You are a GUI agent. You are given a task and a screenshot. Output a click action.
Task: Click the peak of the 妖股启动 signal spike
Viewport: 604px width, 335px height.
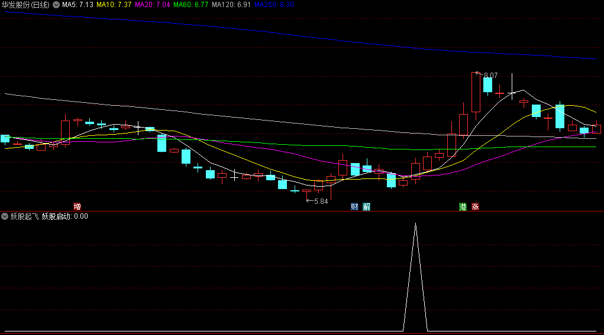click(x=415, y=224)
